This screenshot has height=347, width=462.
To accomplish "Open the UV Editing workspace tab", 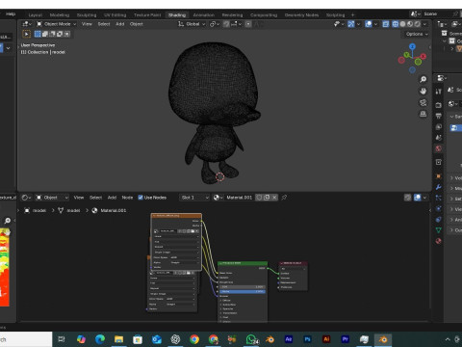I will pos(115,14).
